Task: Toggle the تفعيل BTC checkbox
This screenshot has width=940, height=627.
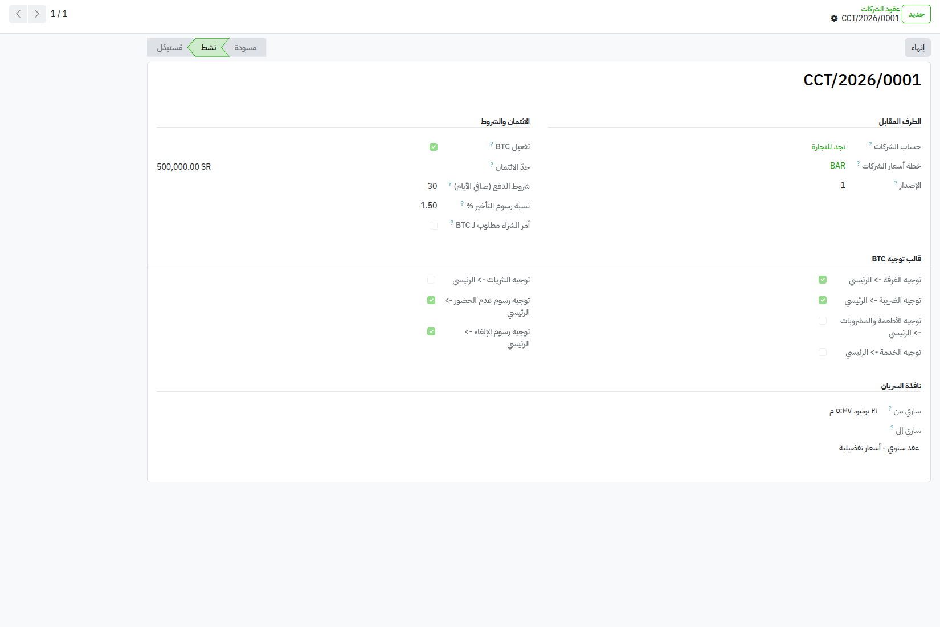Action: coord(434,147)
